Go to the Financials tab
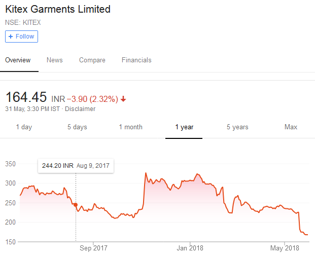The height and width of the screenshot is (255, 315). [136, 60]
